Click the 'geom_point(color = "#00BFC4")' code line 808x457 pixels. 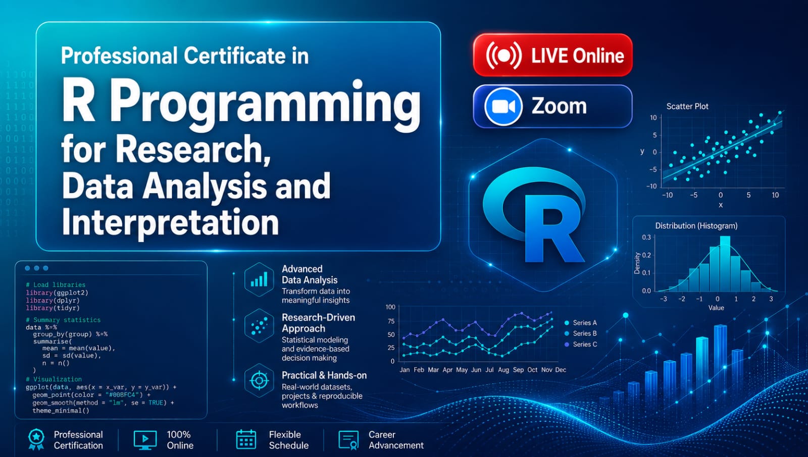(x=91, y=395)
